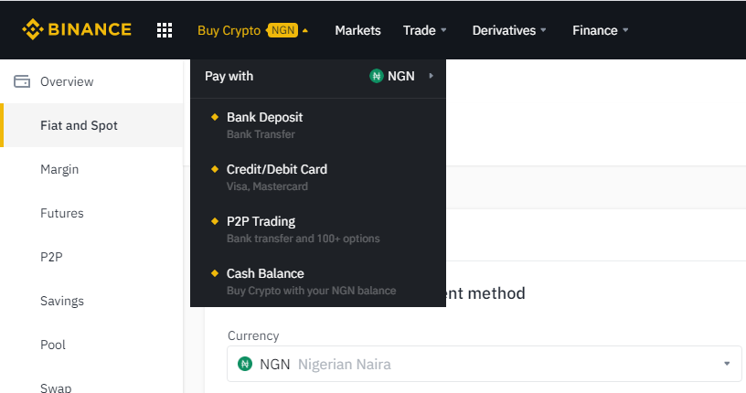Open the Currency dropdown arrow
Image resolution: width=746 pixels, height=393 pixels.
click(x=727, y=364)
